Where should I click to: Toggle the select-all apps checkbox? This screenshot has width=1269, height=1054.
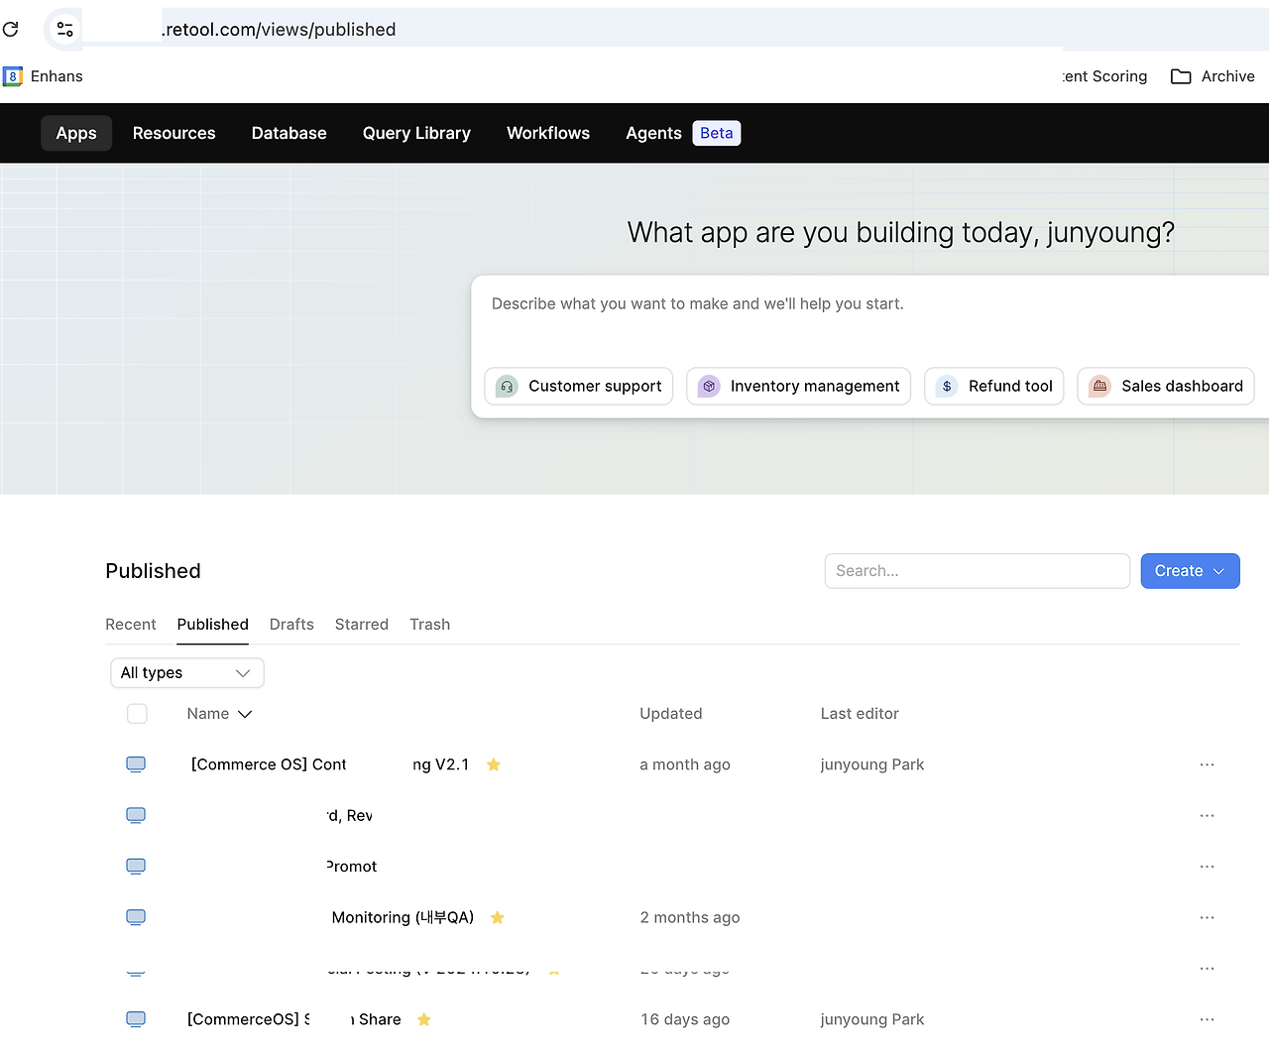[138, 714]
